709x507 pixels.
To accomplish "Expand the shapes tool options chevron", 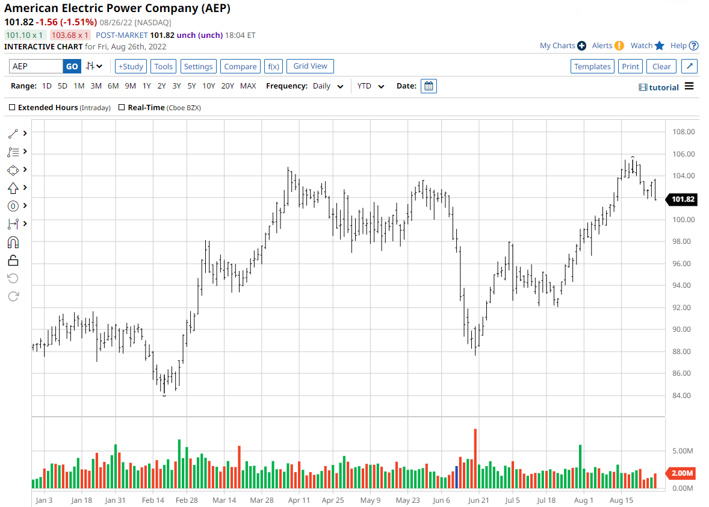I will pos(25,169).
